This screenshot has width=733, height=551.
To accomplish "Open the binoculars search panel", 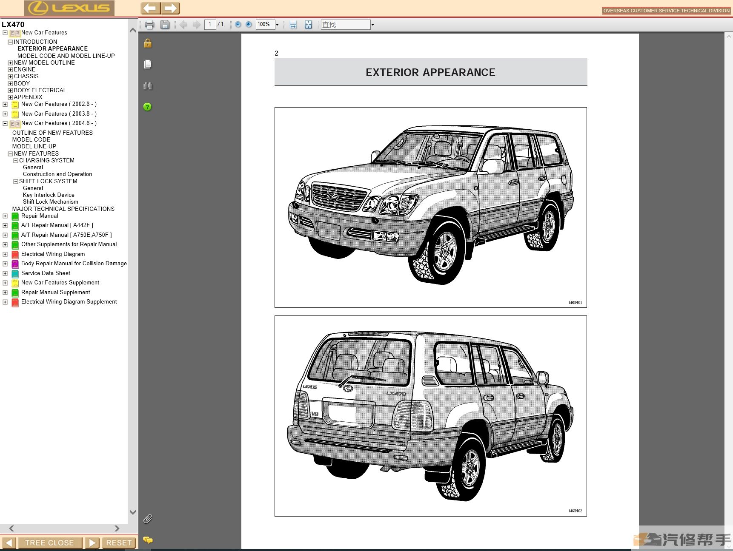I will (148, 85).
